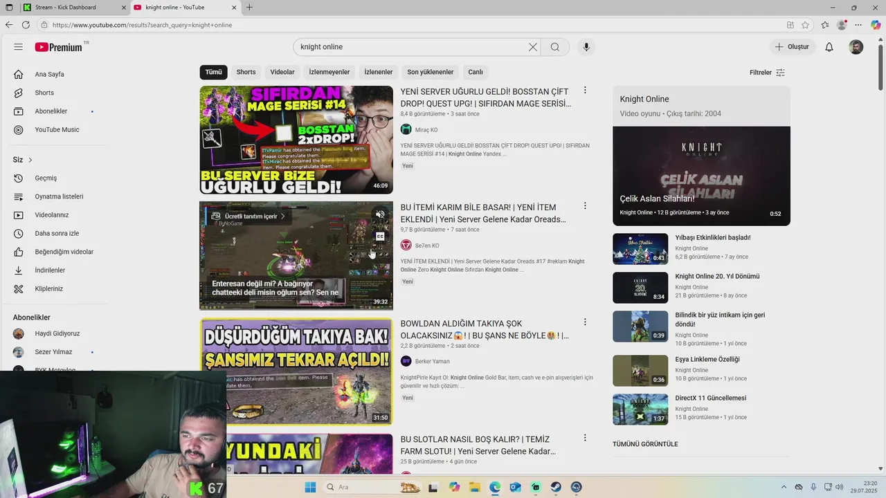
Task: Open DÜŞÜRDÜĞÜM TAKIYA BAK thumbnail
Action: [x=296, y=371]
